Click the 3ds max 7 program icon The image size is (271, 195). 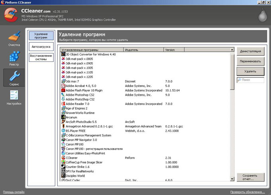coord(63,81)
